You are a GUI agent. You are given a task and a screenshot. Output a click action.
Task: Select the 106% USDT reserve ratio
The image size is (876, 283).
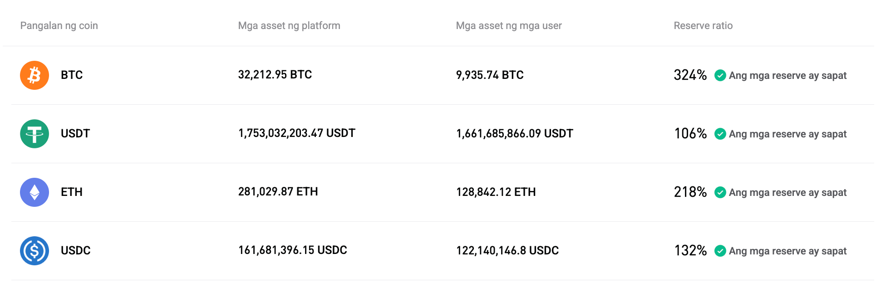[690, 133]
